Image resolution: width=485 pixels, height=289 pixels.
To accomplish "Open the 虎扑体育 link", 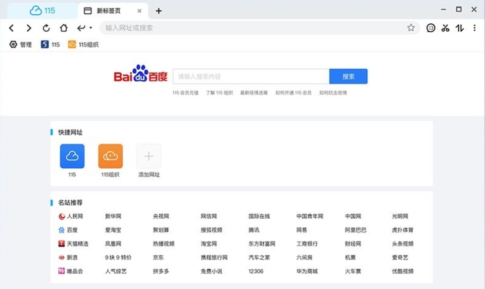I will click(402, 230).
